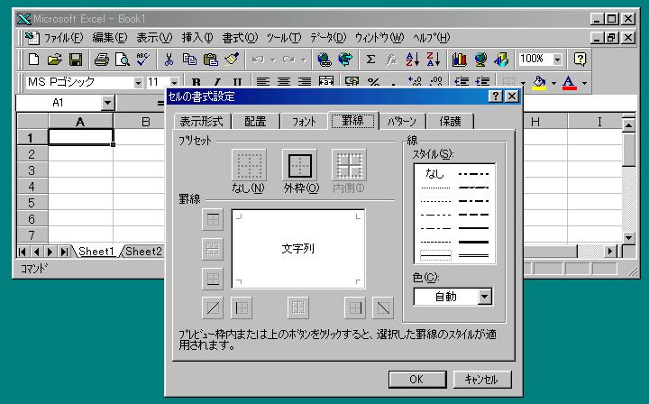The image size is (649, 404).
Task: Open the Name Box A1 dropdown arrow
Action: [107, 103]
